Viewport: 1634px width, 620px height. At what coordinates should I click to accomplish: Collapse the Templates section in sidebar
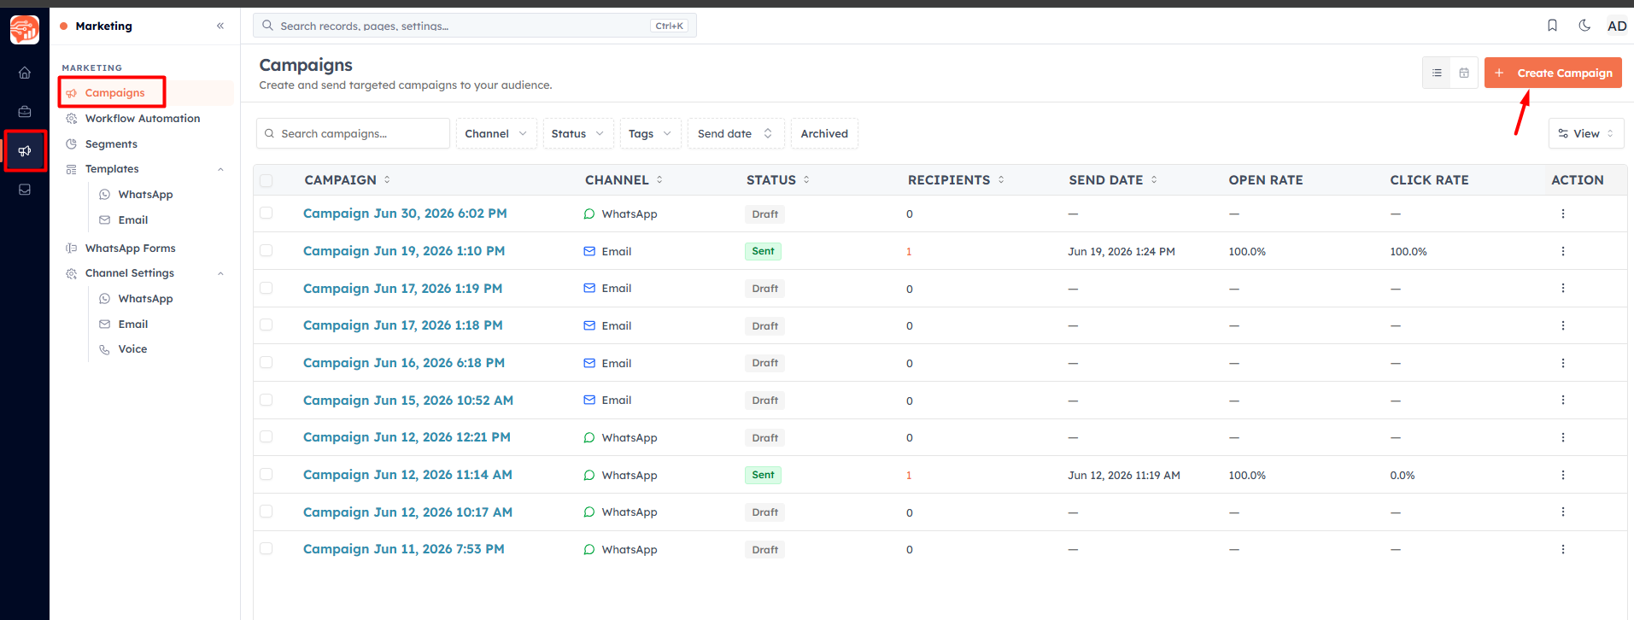tap(220, 169)
